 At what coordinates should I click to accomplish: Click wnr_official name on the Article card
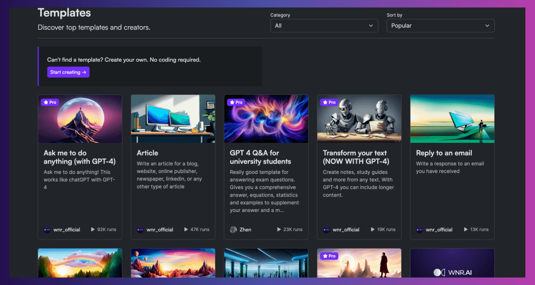click(160, 230)
